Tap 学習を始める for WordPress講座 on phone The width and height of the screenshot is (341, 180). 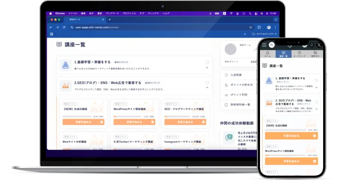point(292,161)
